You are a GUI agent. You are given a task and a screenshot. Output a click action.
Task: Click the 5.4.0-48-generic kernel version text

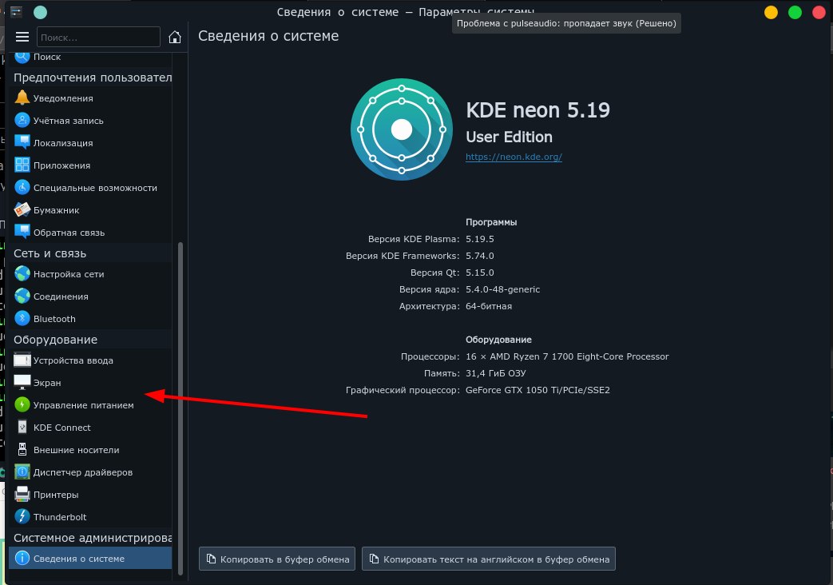502,289
